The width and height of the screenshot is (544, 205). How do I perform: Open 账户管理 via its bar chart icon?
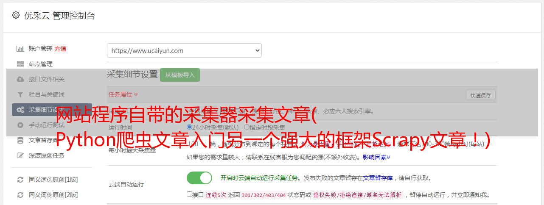coord(20,49)
